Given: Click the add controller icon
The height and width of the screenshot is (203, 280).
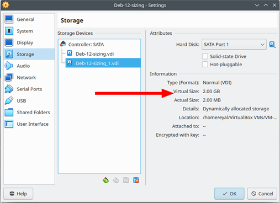Looking at the screenshot, I should 105,180.
